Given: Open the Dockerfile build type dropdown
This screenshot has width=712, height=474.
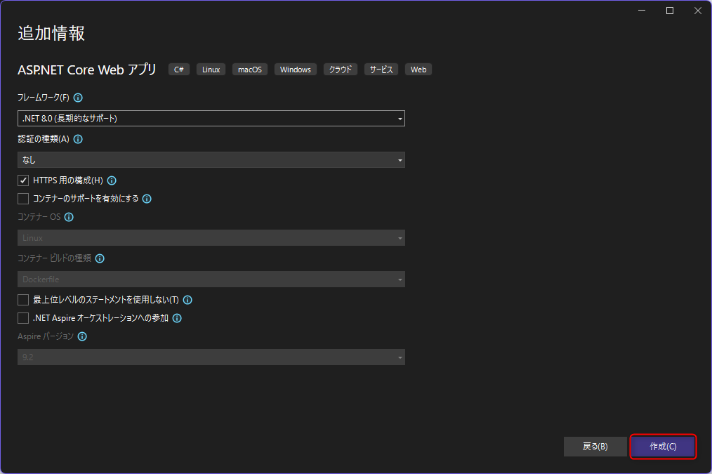Looking at the screenshot, I should click(x=211, y=279).
